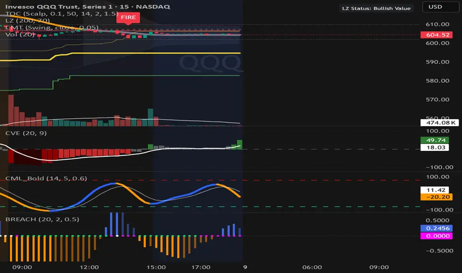The width and height of the screenshot is (462, 273).
Task: Click the 580.00 price axis label
Action: tap(438, 80)
